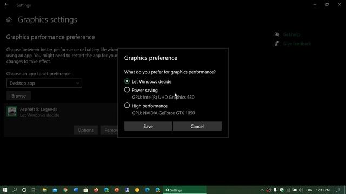The image size is (346, 194).
Task: Save the graphics preference
Action: 148,126
